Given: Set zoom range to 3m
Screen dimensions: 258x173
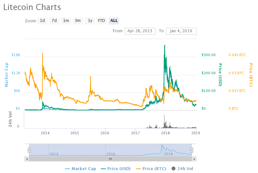Looking at the screenshot, I should pyautogui.click(x=78, y=21).
